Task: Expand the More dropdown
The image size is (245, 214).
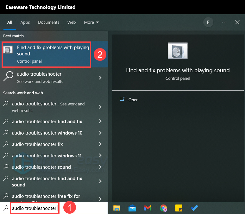Action: point(91,22)
